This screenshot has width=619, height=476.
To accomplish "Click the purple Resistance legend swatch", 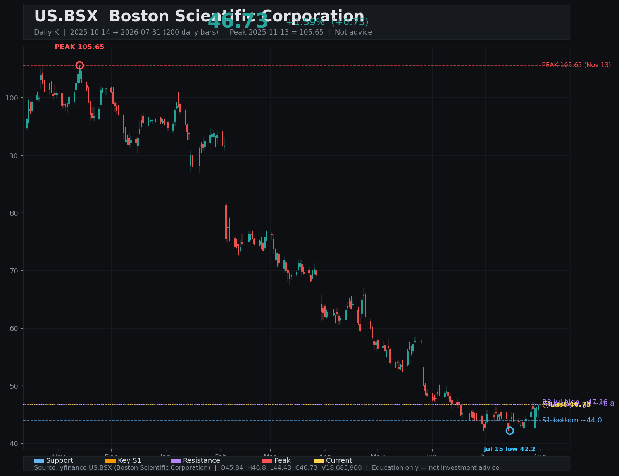I will [176, 461].
